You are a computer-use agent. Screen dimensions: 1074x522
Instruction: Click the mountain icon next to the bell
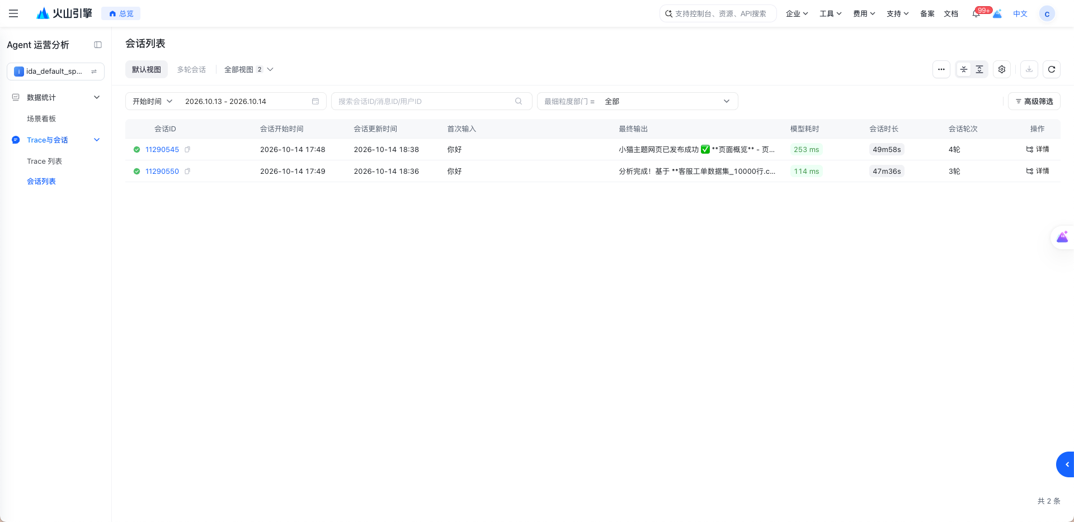click(997, 14)
